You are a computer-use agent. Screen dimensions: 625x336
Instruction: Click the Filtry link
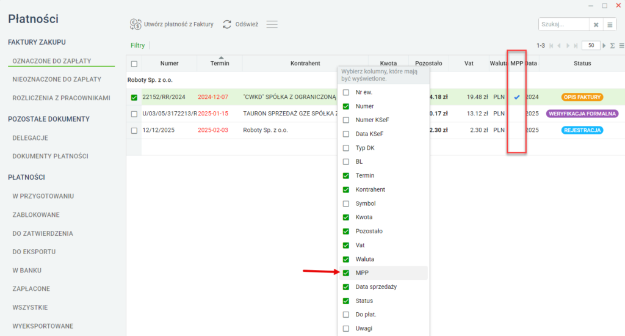(x=137, y=45)
